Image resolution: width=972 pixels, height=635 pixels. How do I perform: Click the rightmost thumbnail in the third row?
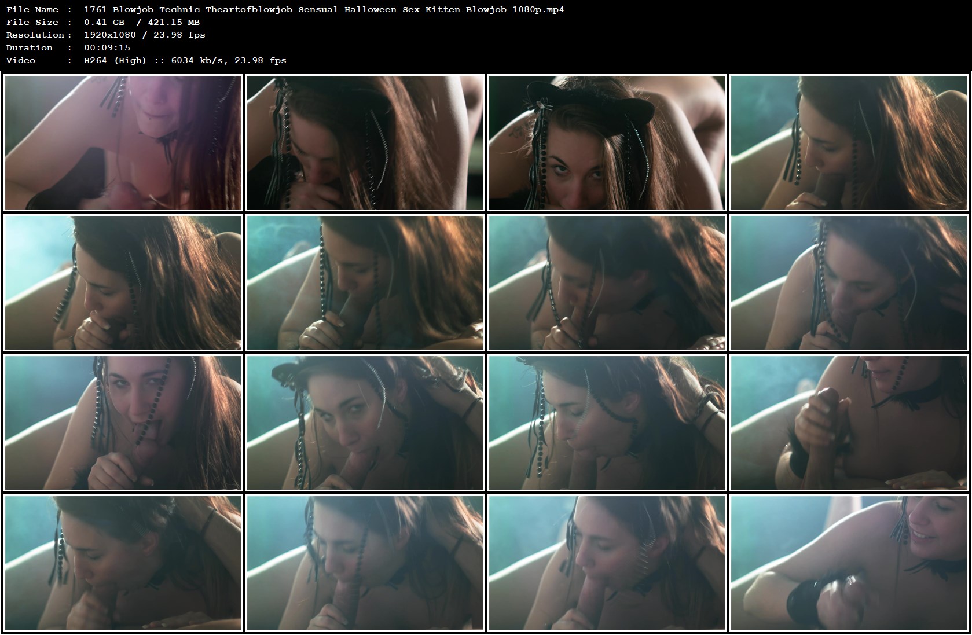849,423
